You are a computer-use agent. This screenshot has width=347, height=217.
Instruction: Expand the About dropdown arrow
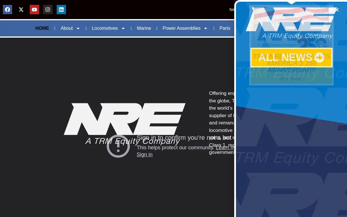[x=78, y=28]
